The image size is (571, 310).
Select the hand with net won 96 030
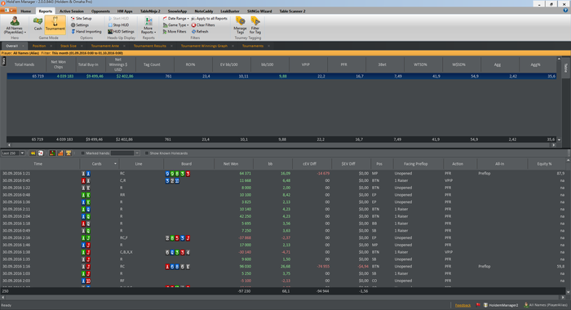pyautogui.click(x=282, y=266)
